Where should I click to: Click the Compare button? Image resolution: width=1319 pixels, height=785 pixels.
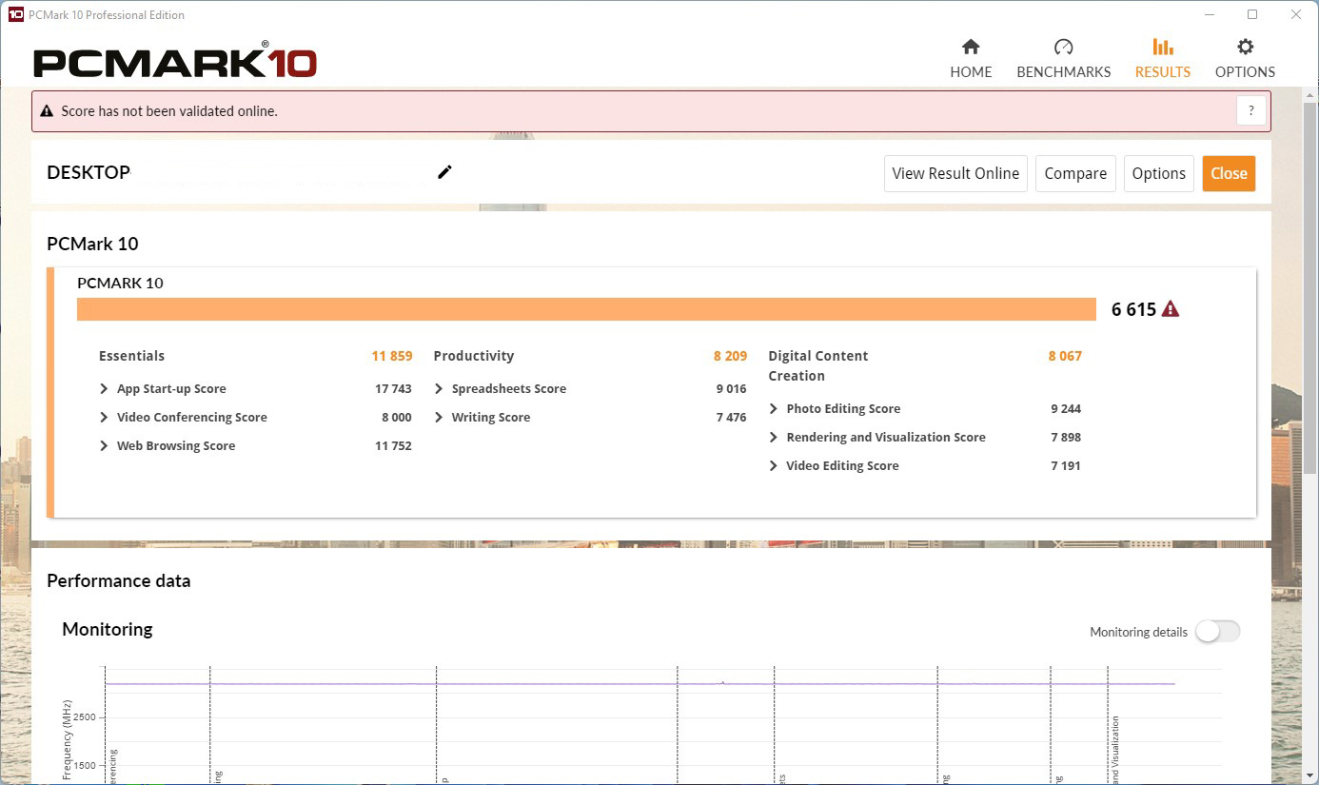1075,173
